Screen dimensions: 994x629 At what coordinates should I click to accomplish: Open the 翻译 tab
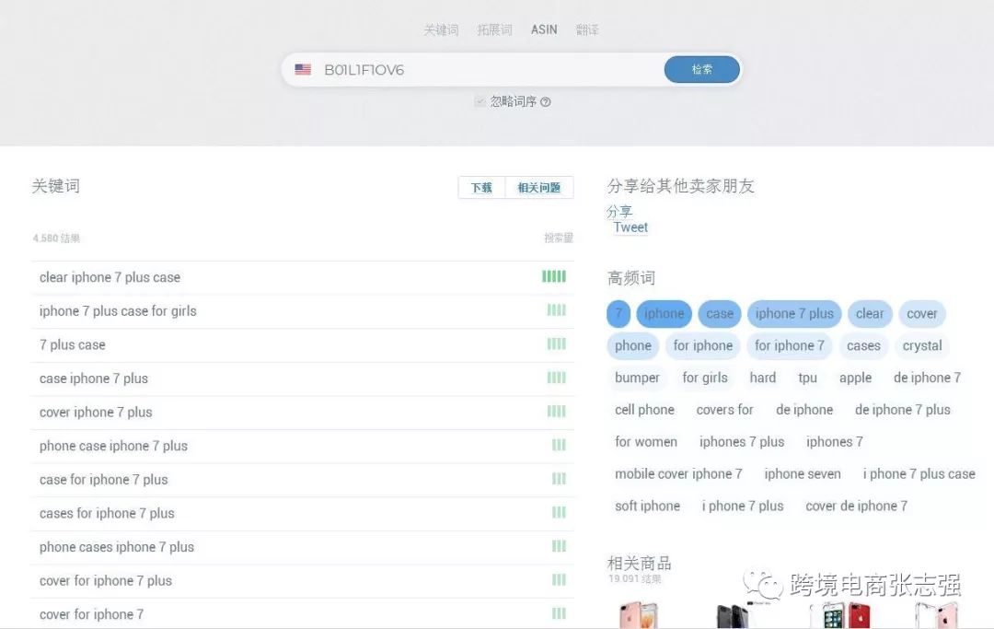click(587, 29)
